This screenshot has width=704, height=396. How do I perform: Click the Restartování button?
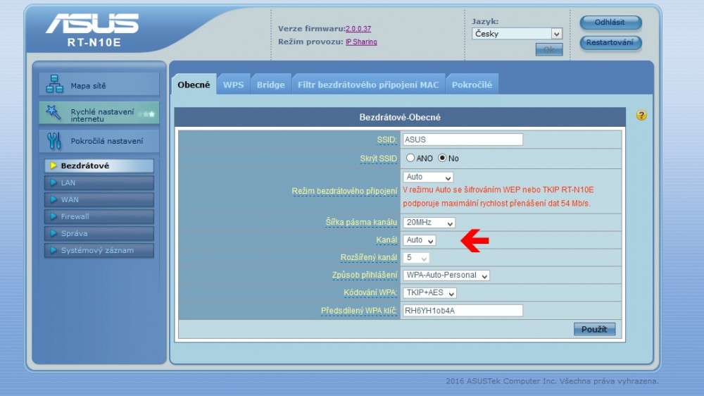coord(610,43)
